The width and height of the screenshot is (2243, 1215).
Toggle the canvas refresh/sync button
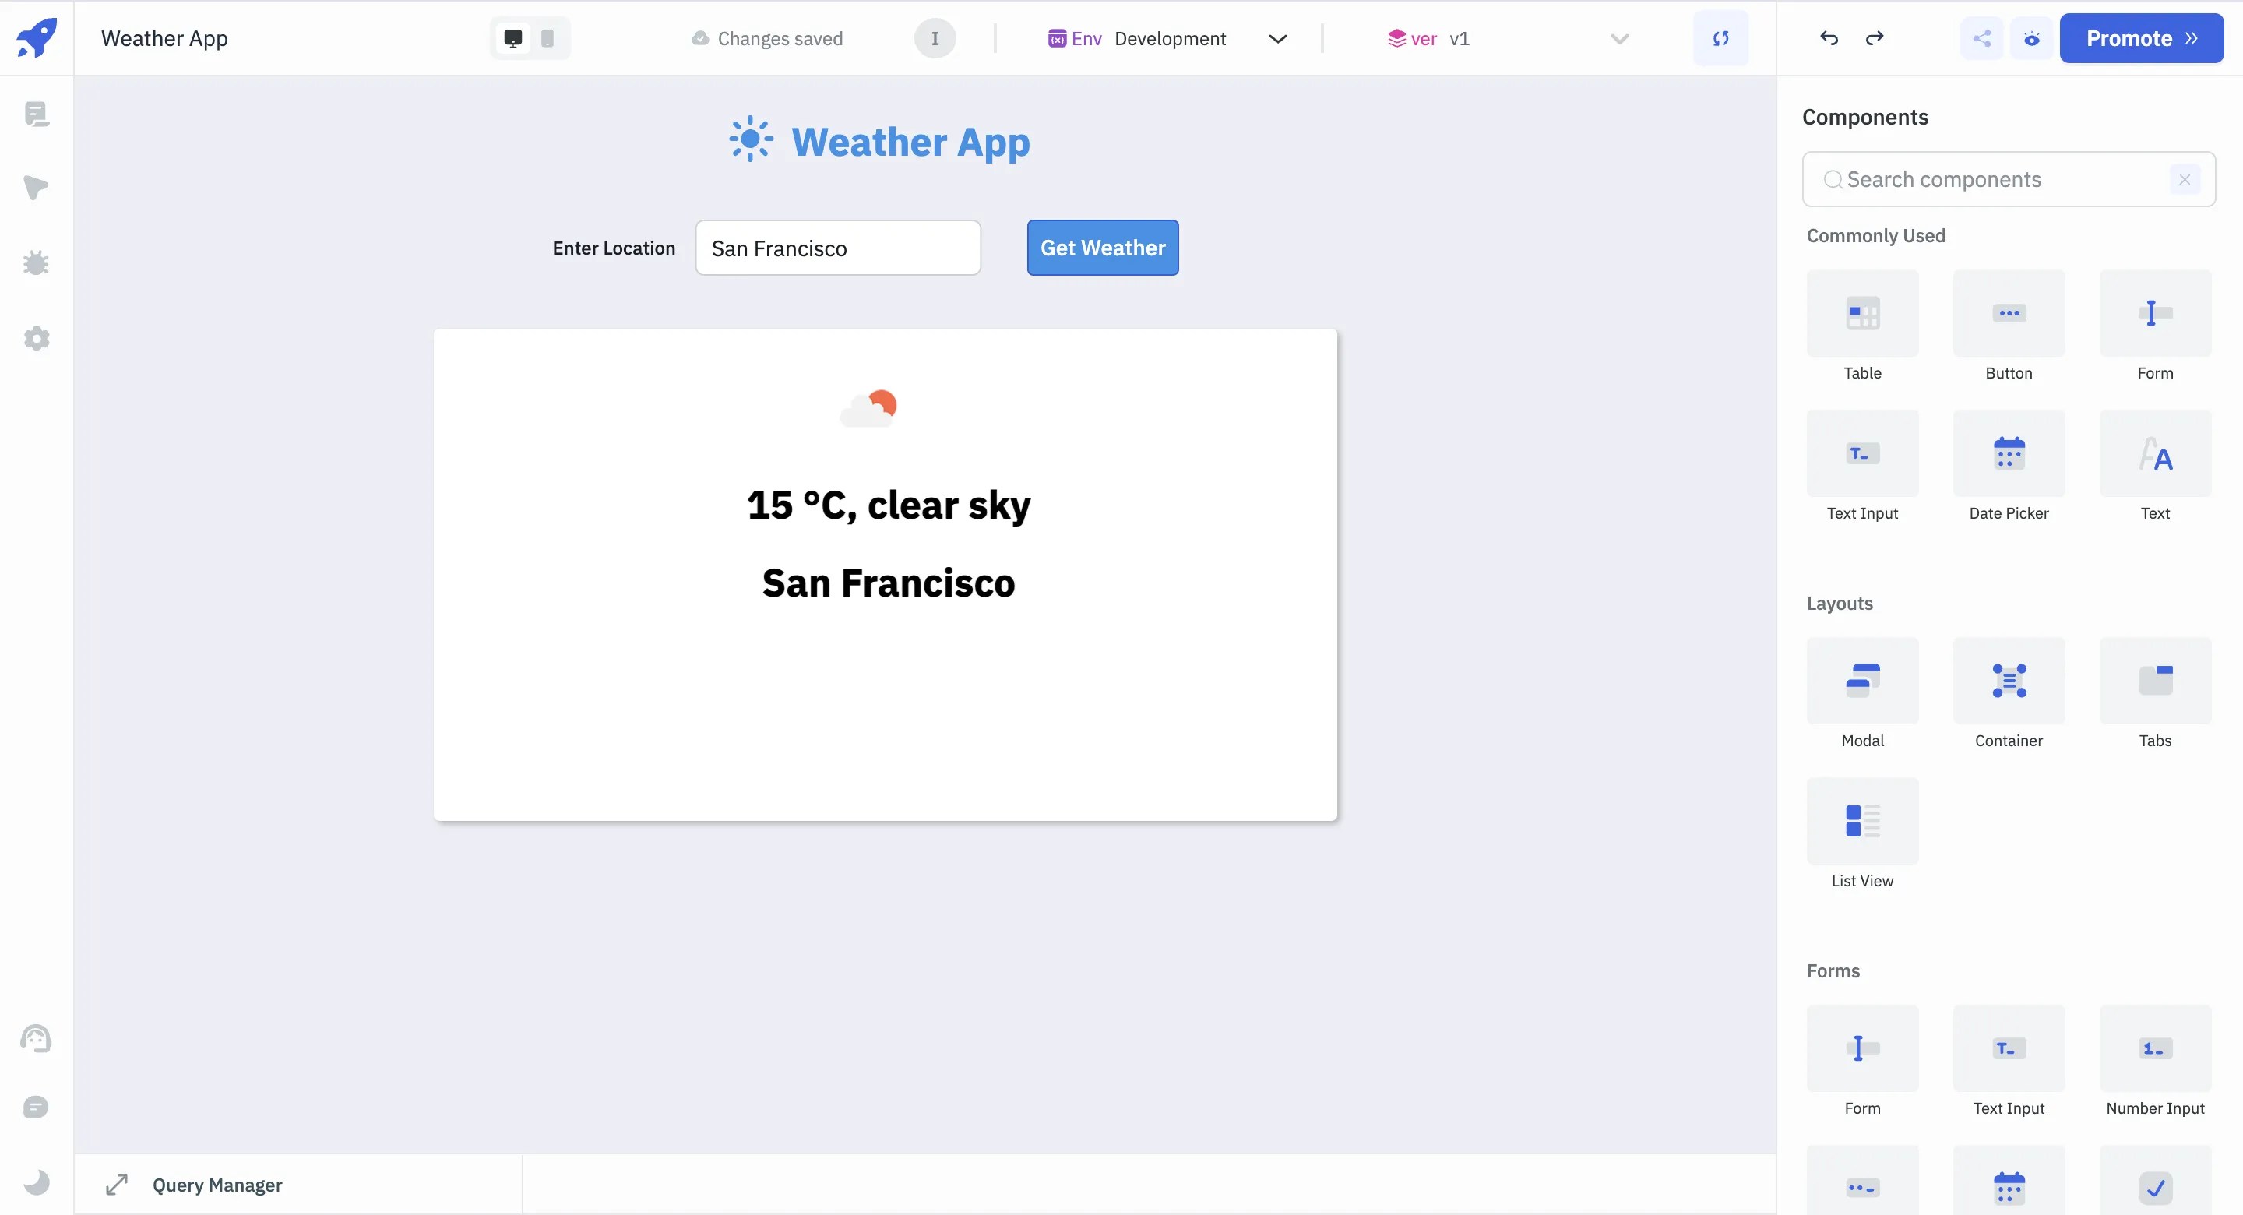[x=1721, y=38]
